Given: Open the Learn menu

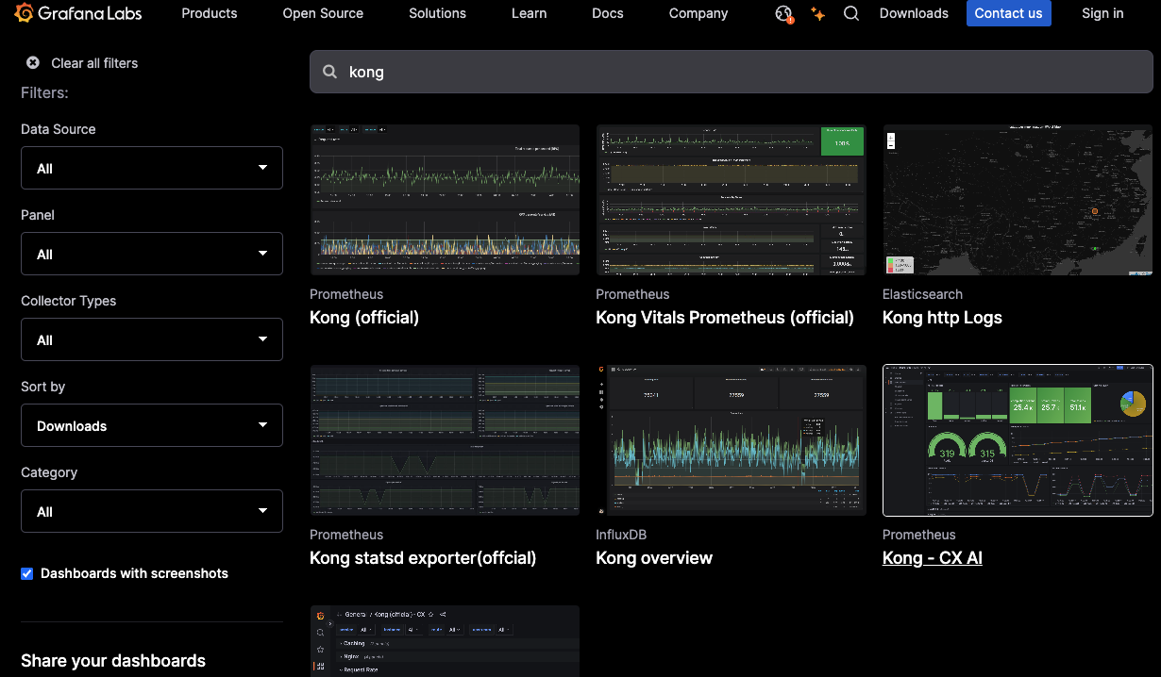Looking at the screenshot, I should (x=529, y=13).
